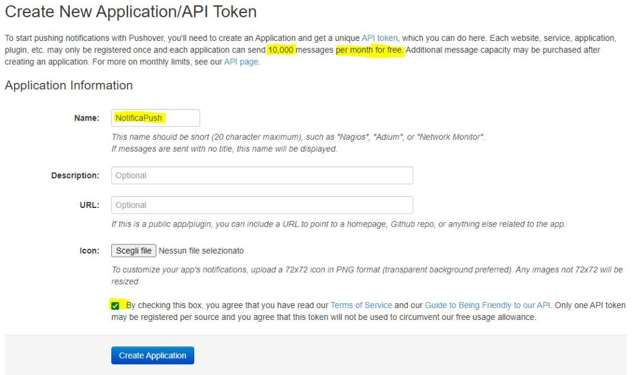The height and width of the screenshot is (375, 633).
Task: Open the Terms of Service link
Action: click(x=361, y=305)
